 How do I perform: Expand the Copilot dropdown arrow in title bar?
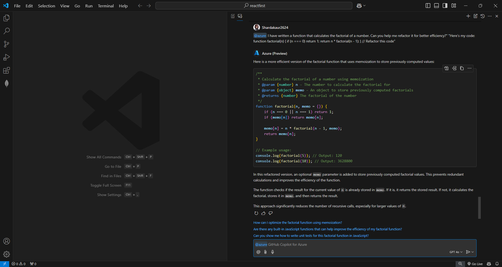click(364, 6)
